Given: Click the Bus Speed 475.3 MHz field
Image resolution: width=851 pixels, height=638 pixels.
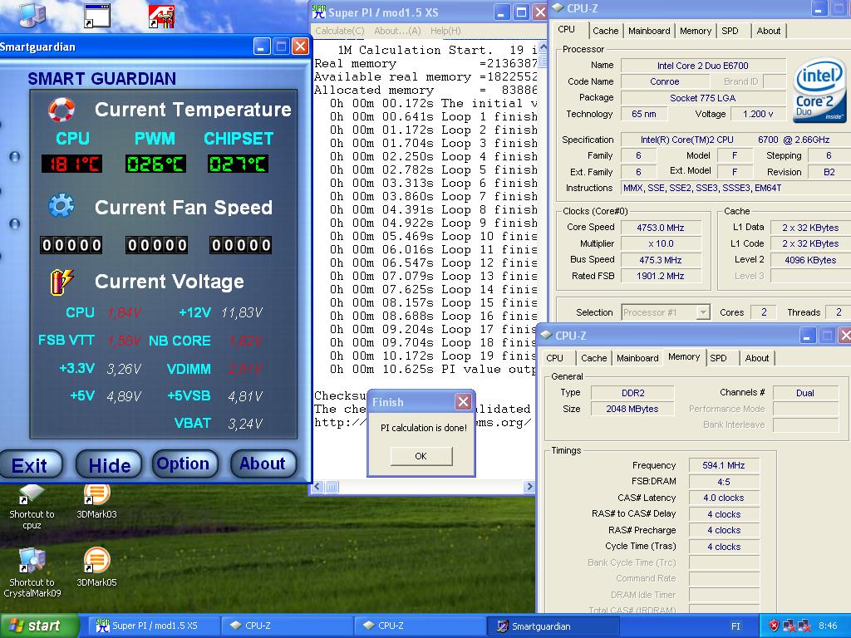Looking at the screenshot, I should pyautogui.click(x=661, y=260).
